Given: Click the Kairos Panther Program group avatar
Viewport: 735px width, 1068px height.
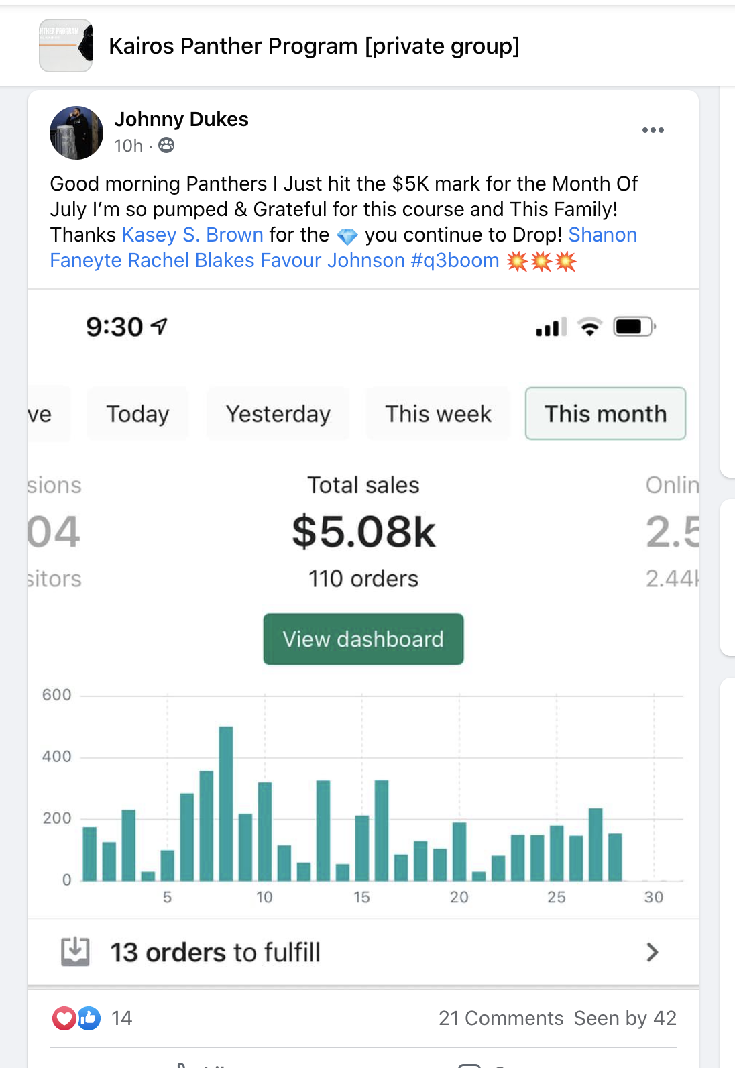Looking at the screenshot, I should [x=66, y=46].
